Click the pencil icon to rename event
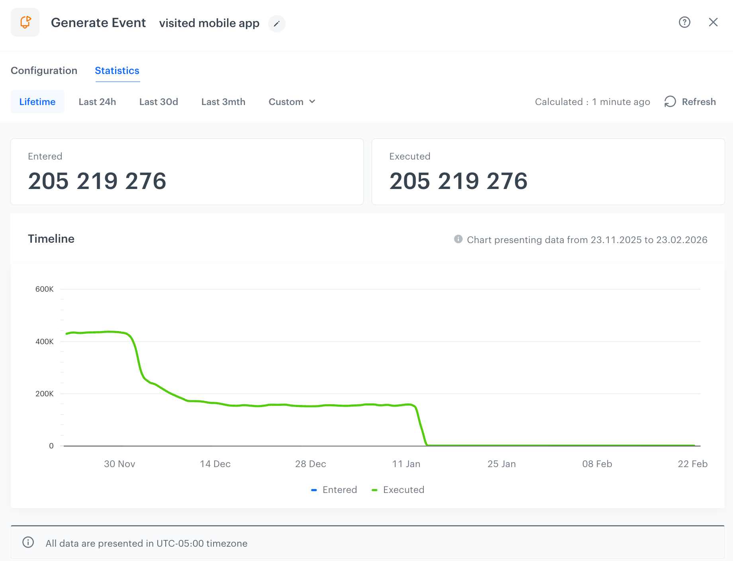 pos(276,24)
